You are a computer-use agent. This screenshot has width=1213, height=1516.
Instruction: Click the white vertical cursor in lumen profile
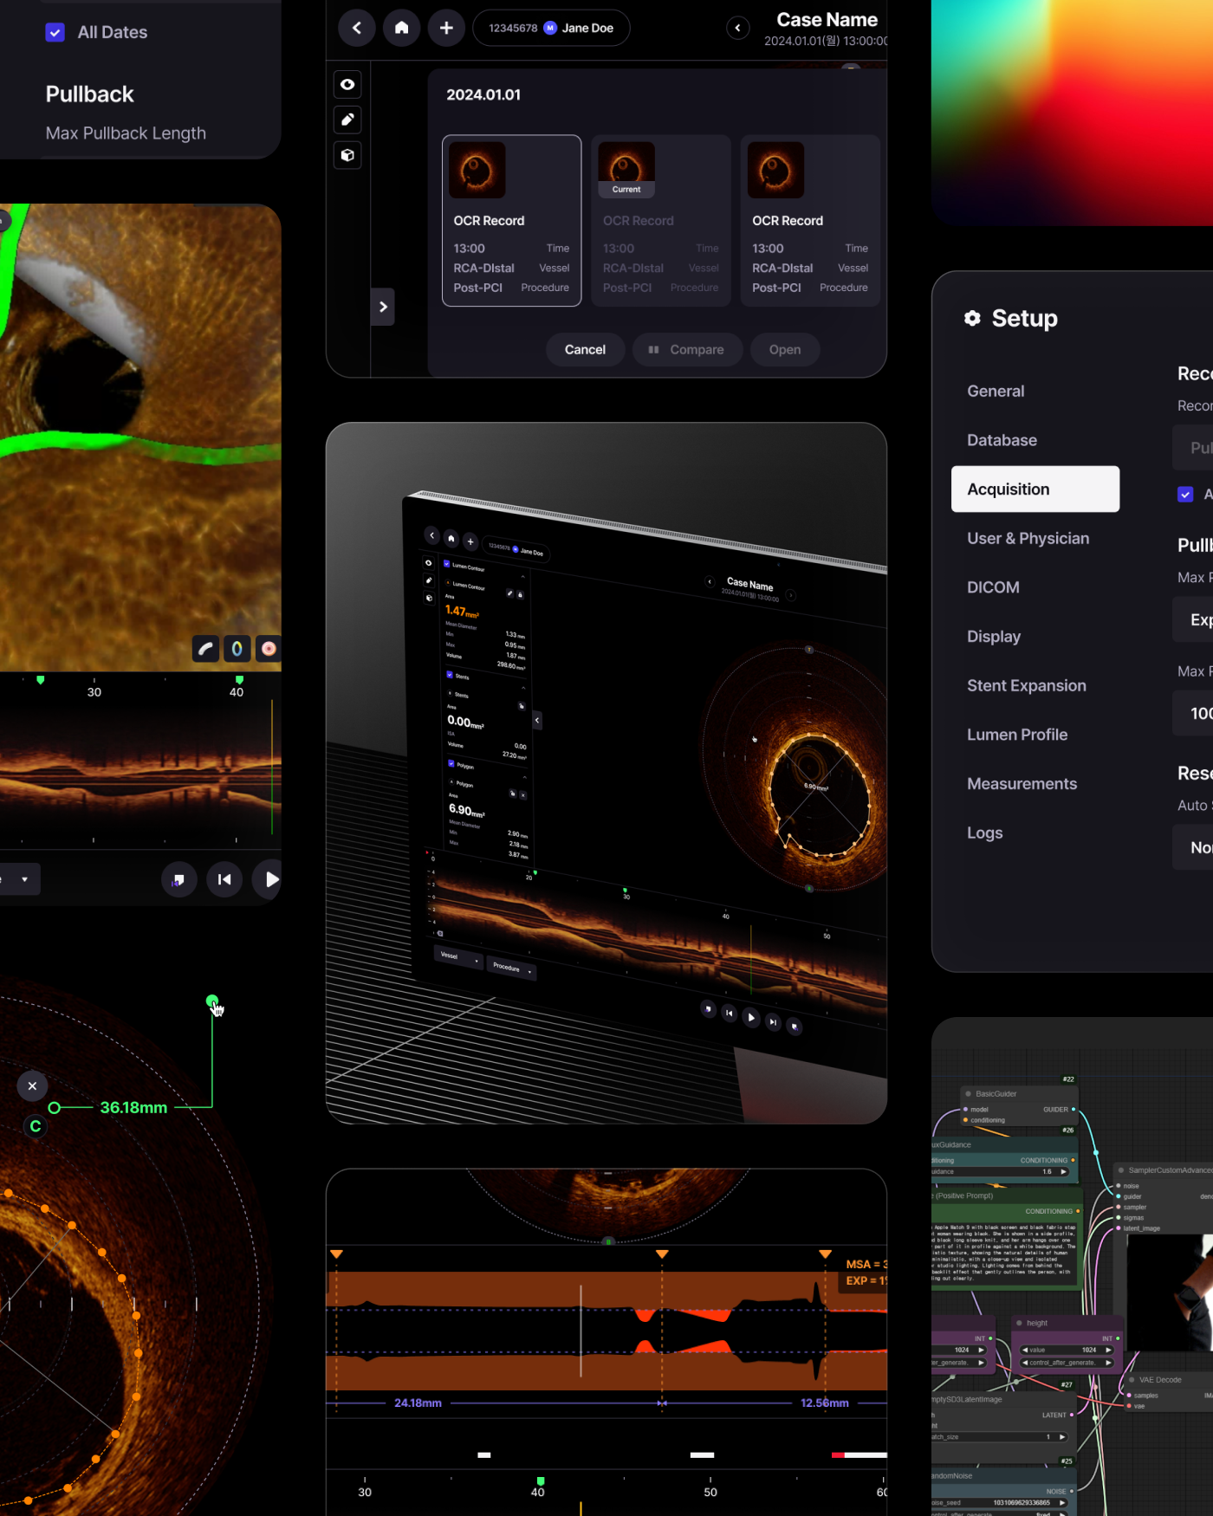[581, 1331]
